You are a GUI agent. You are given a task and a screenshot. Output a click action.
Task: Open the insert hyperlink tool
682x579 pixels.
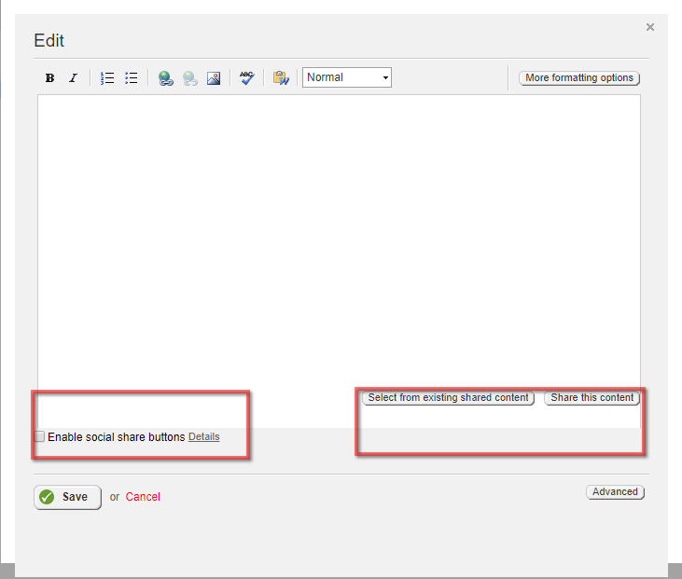coord(166,77)
